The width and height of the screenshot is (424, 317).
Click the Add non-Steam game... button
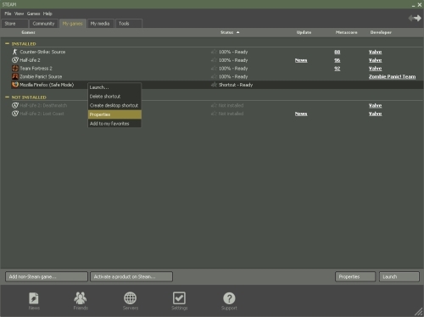[x=47, y=276]
